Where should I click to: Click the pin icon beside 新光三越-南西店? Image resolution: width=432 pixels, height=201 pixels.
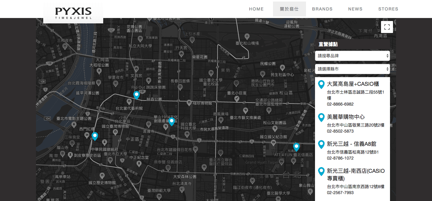[x=321, y=171]
